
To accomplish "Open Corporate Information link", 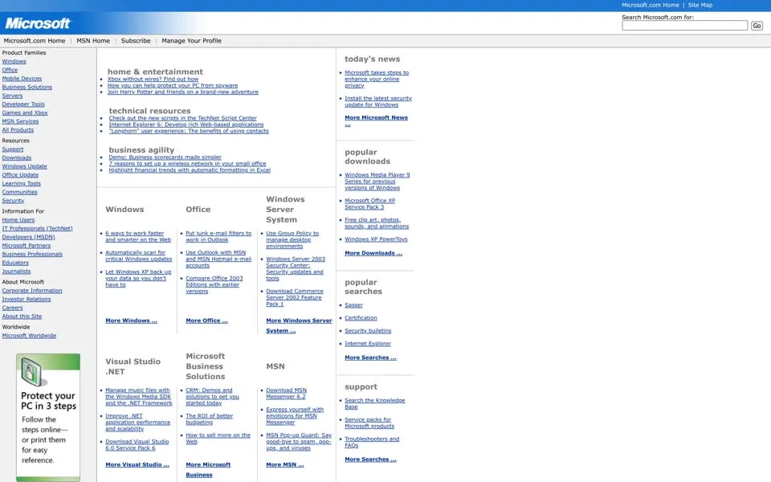I will (x=32, y=291).
